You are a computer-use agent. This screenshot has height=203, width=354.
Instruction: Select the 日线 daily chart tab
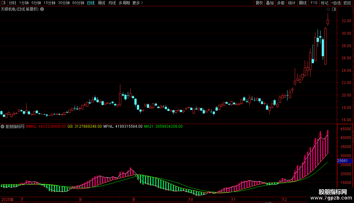pyautogui.click(x=91, y=3)
